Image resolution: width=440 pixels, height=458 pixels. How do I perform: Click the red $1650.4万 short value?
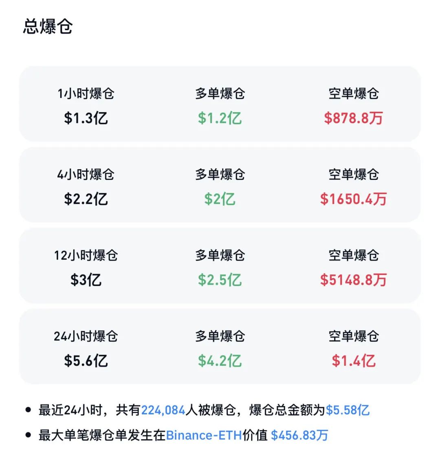pos(353,199)
